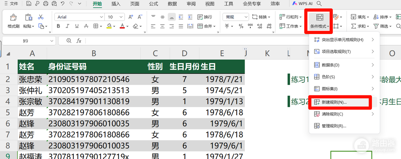The width and height of the screenshot is (401, 159).
Task: Increase indent icon
Action: (x=190, y=17)
